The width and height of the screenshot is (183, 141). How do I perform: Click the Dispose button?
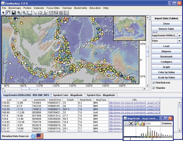pos(166,51)
